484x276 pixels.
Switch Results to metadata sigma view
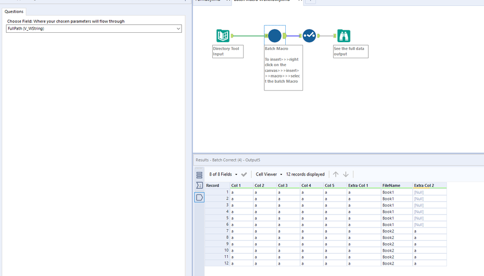(199, 185)
